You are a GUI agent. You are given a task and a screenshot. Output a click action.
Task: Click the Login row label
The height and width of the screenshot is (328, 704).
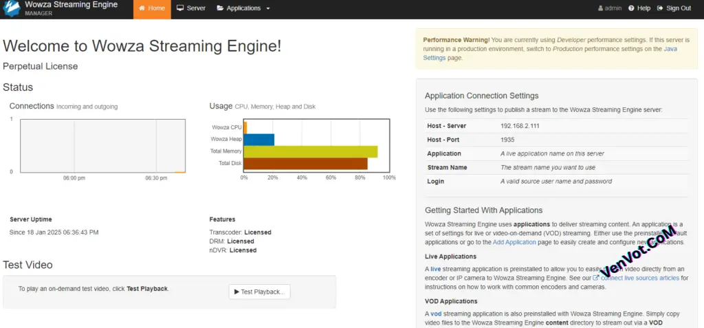[x=435, y=181]
